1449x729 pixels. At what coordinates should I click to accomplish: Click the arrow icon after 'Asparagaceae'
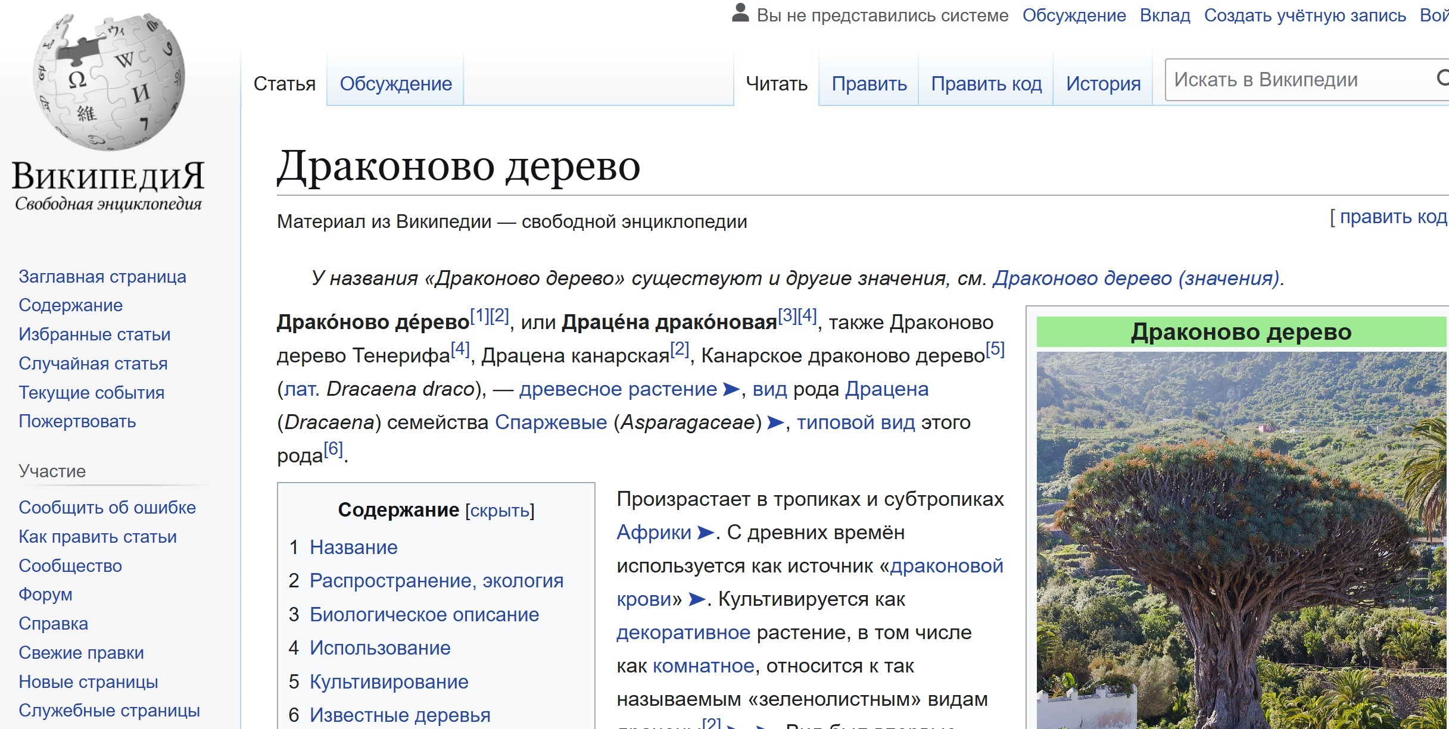775,423
